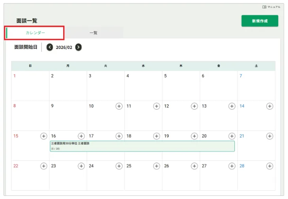The height and width of the screenshot is (199, 288).
Task: Click the 2026/02 month label
Action: coord(64,47)
